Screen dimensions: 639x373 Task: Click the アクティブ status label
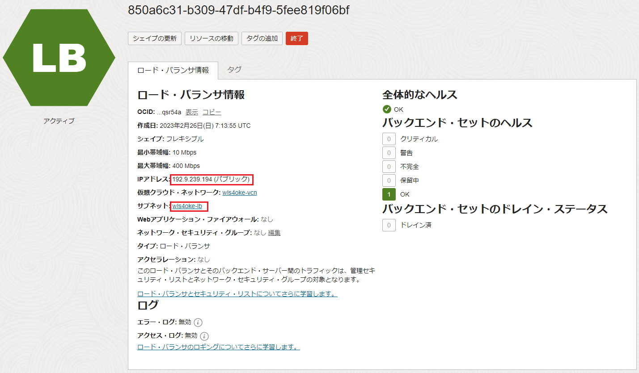[x=59, y=121]
